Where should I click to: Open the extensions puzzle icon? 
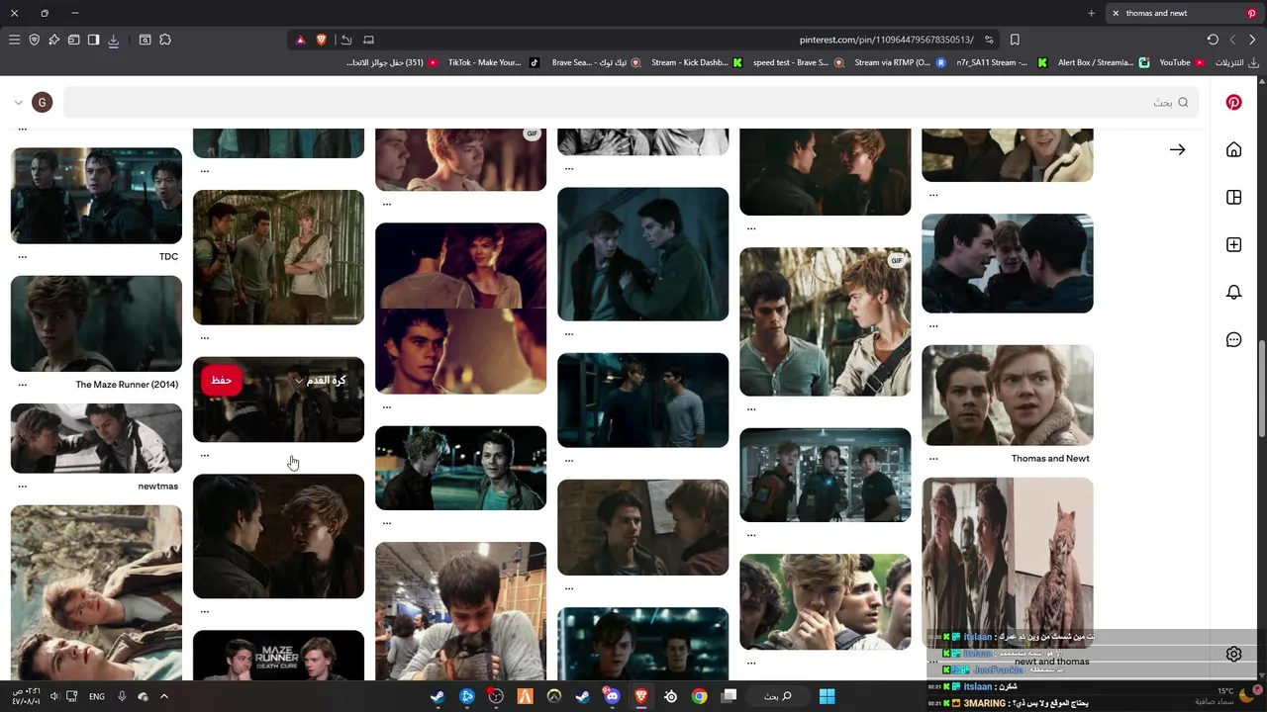165,40
